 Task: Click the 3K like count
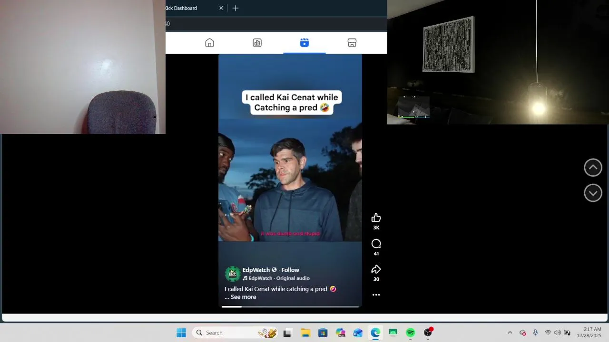pos(376,228)
